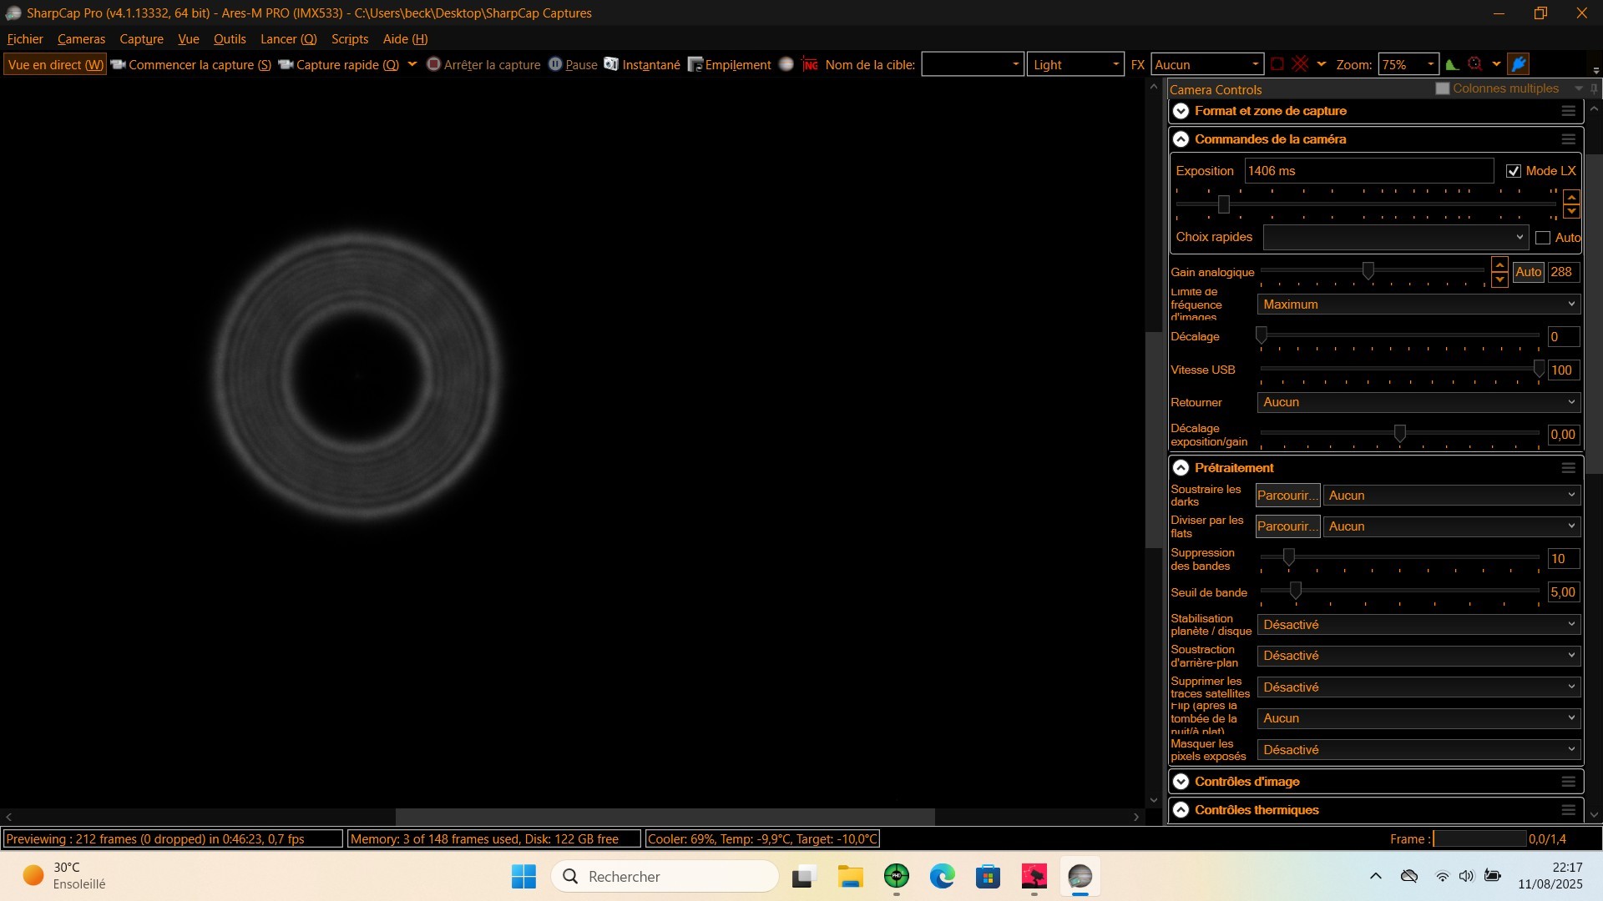Viewport: 1603px width, 901px height.
Task: Show the green histogram icon
Action: point(1452,64)
